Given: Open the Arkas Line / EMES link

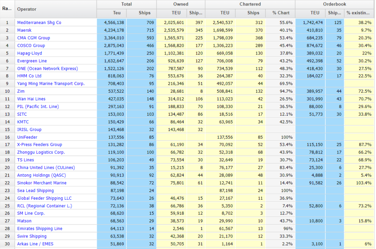Looking at the screenshot, I should [35, 244].
